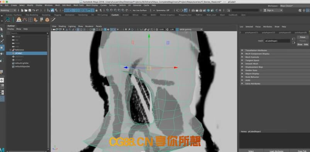Switch to the Sculpting shelf tab
The image size is (310, 152).
(x=46, y=15)
